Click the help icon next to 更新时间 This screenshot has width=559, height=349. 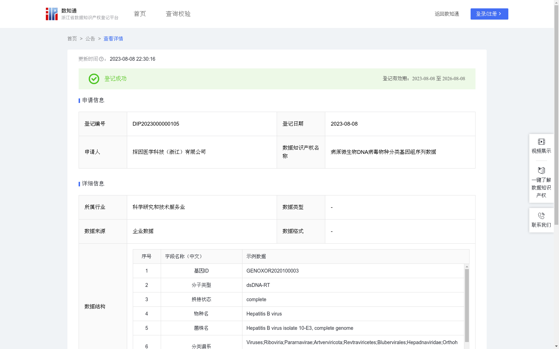101,59
